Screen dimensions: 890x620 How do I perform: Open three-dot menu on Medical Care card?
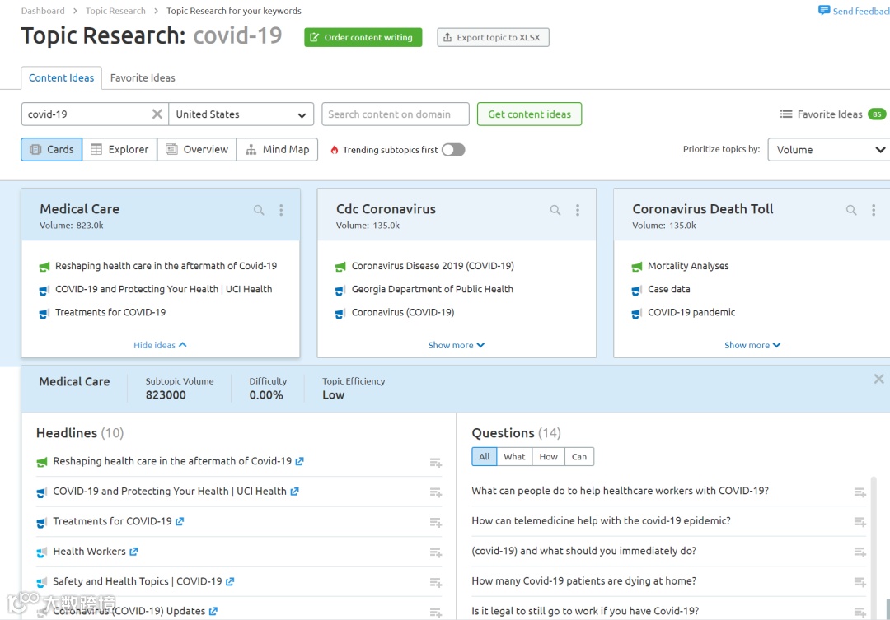(281, 211)
